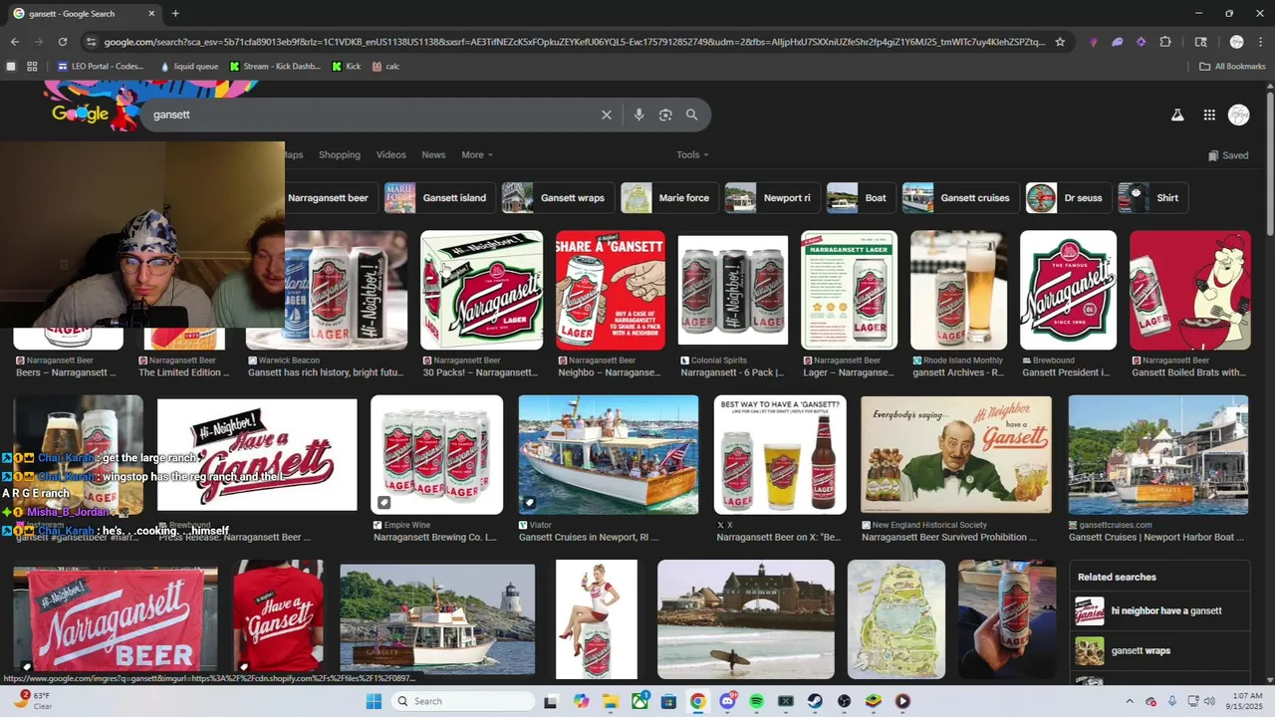Select the Boat filter chip

861,198
